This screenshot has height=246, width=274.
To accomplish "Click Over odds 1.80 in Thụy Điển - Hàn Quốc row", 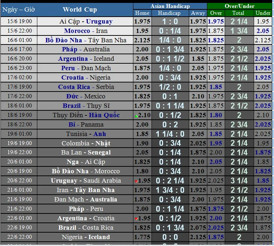I will pyautogui.click(x=216, y=115).
